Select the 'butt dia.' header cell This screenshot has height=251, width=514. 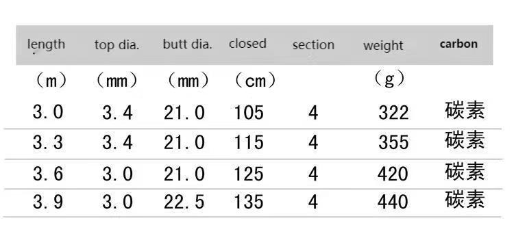(x=188, y=44)
